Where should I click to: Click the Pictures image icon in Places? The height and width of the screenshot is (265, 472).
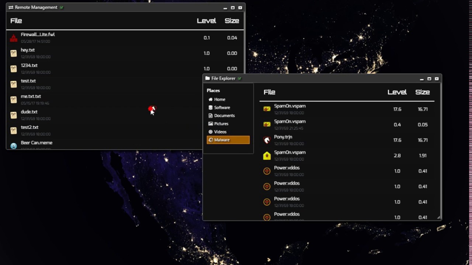(x=211, y=124)
